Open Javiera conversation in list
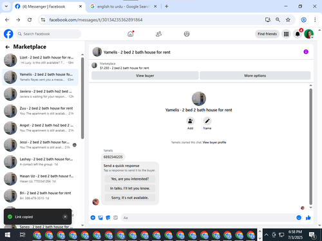 coord(40,94)
